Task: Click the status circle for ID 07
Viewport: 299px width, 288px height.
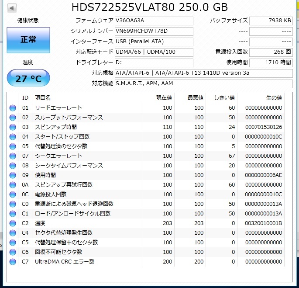Action: (13, 156)
